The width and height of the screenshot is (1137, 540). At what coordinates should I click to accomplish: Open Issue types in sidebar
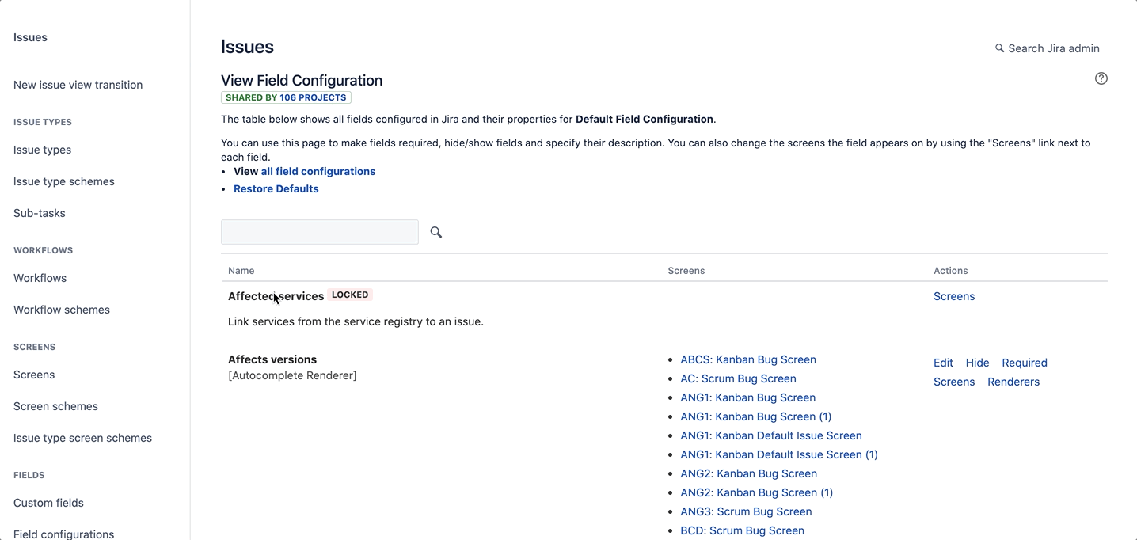(x=42, y=150)
